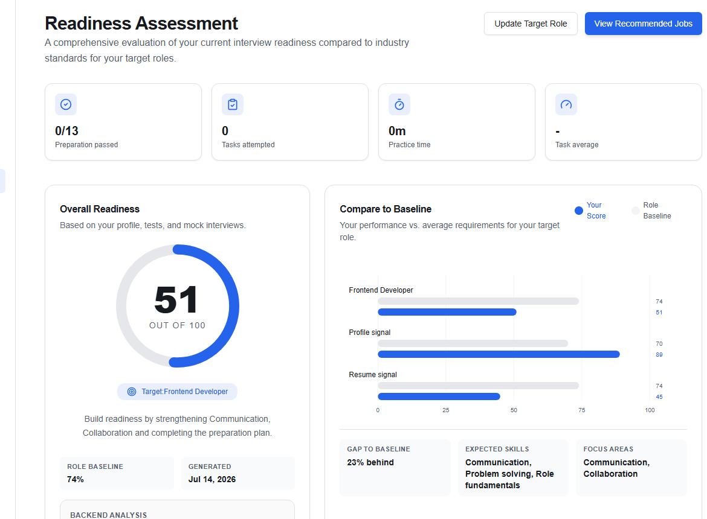Click the gauge icon for Task average
Viewport: 707px width, 519px height.
(x=566, y=104)
